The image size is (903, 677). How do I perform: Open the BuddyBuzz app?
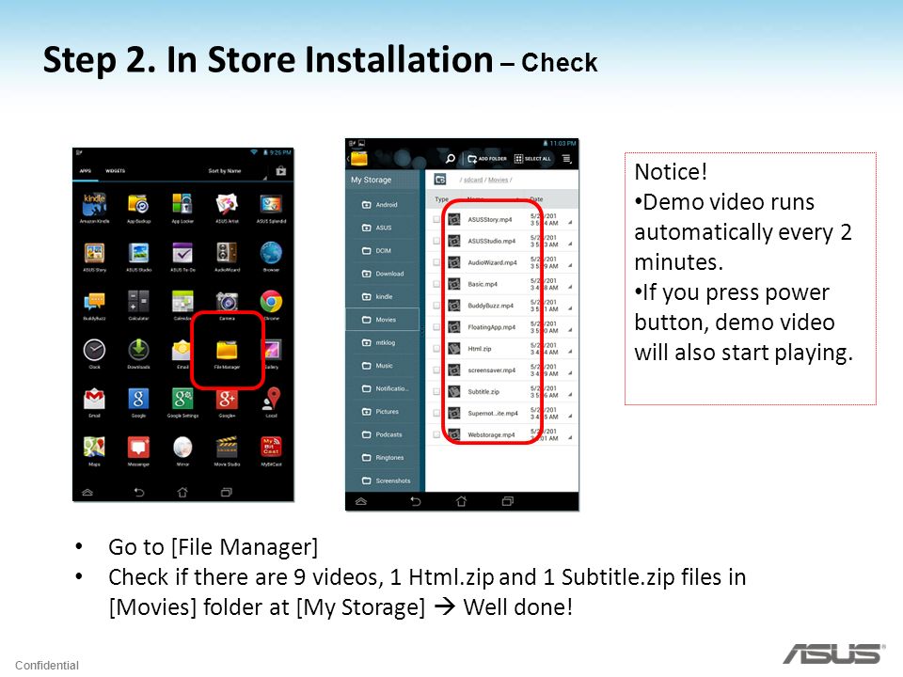(x=94, y=301)
